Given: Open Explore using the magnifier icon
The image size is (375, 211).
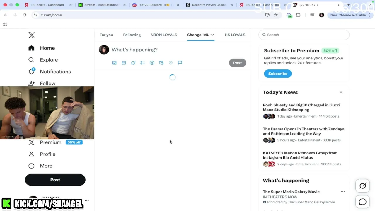Looking at the screenshot, I should pyautogui.click(x=31, y=60).
